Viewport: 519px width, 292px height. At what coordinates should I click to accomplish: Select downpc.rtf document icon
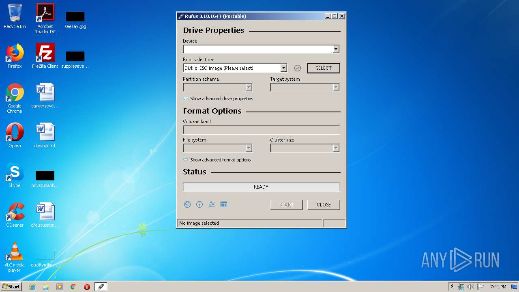click(45, 135)
